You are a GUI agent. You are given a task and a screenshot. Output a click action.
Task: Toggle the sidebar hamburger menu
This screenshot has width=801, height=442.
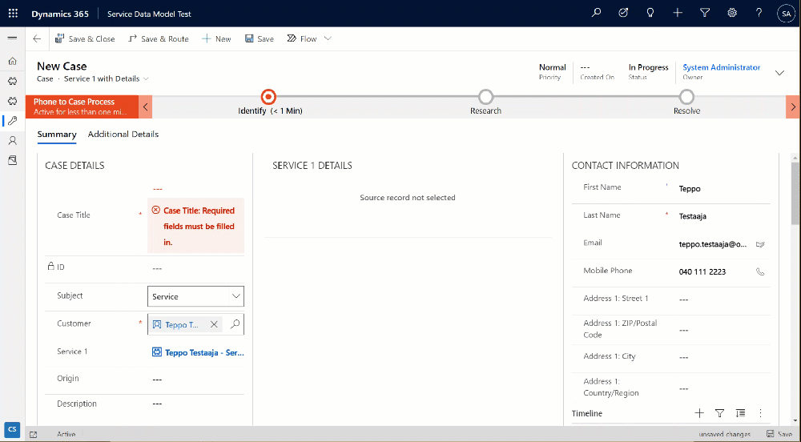click(12, 38)
